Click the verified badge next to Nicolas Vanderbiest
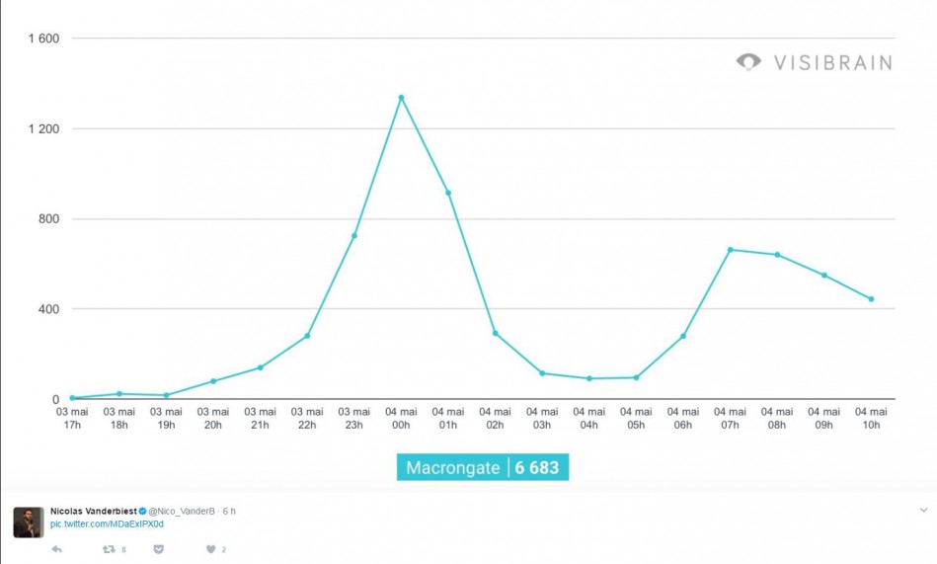The image size is (937, 564). 143,512
